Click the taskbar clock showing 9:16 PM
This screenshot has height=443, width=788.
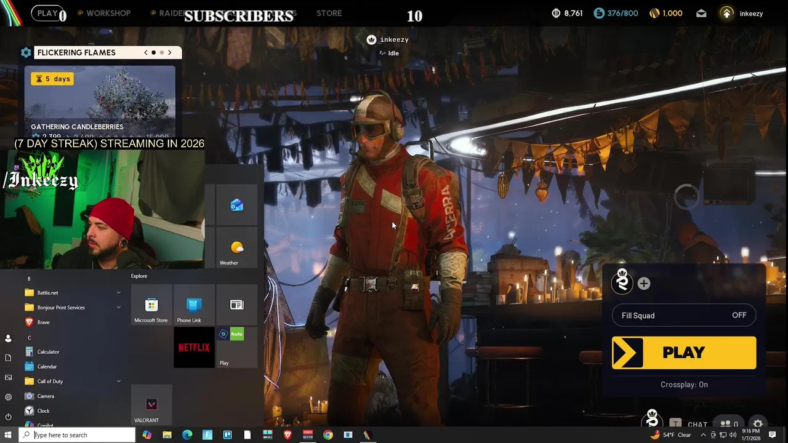(x=750, y=435)
